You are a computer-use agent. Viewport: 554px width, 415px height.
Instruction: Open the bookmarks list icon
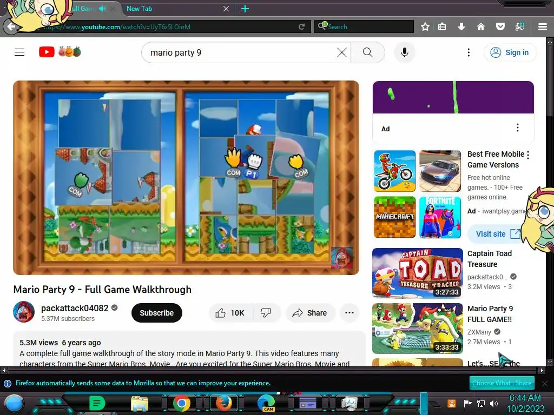click(442, 26)
